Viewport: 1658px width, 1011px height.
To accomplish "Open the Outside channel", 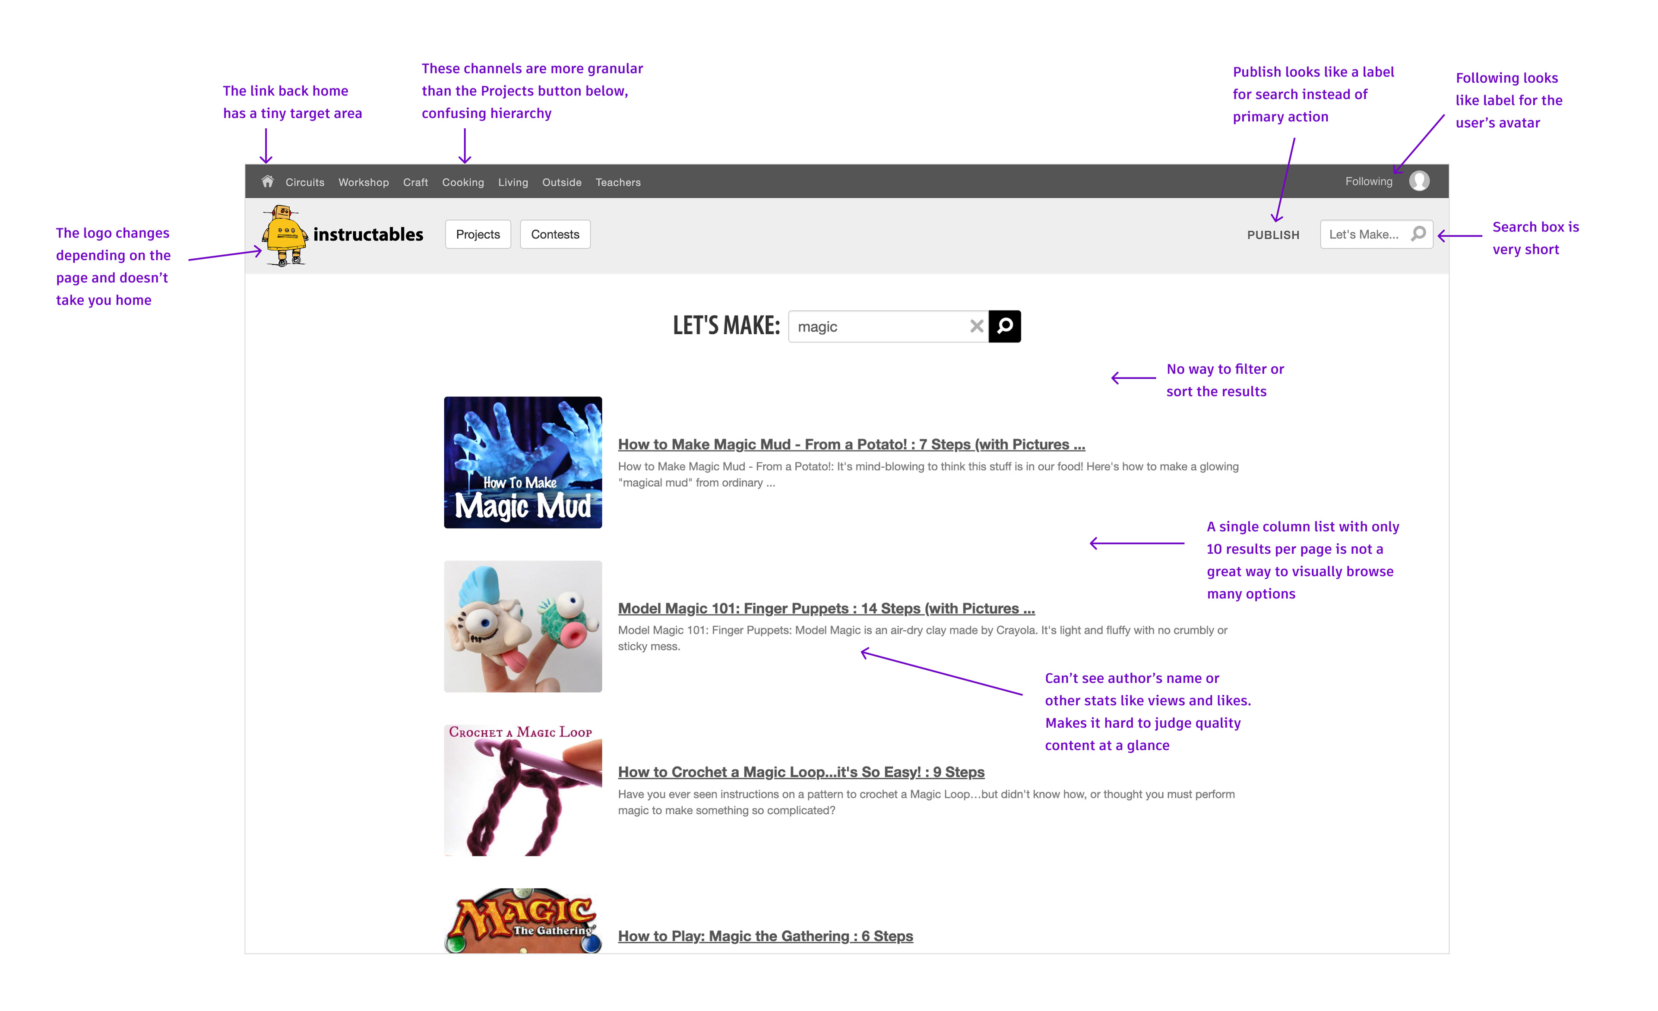I will [562, 182].
